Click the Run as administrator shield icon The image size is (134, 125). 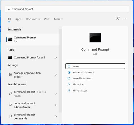pos(69,72)
